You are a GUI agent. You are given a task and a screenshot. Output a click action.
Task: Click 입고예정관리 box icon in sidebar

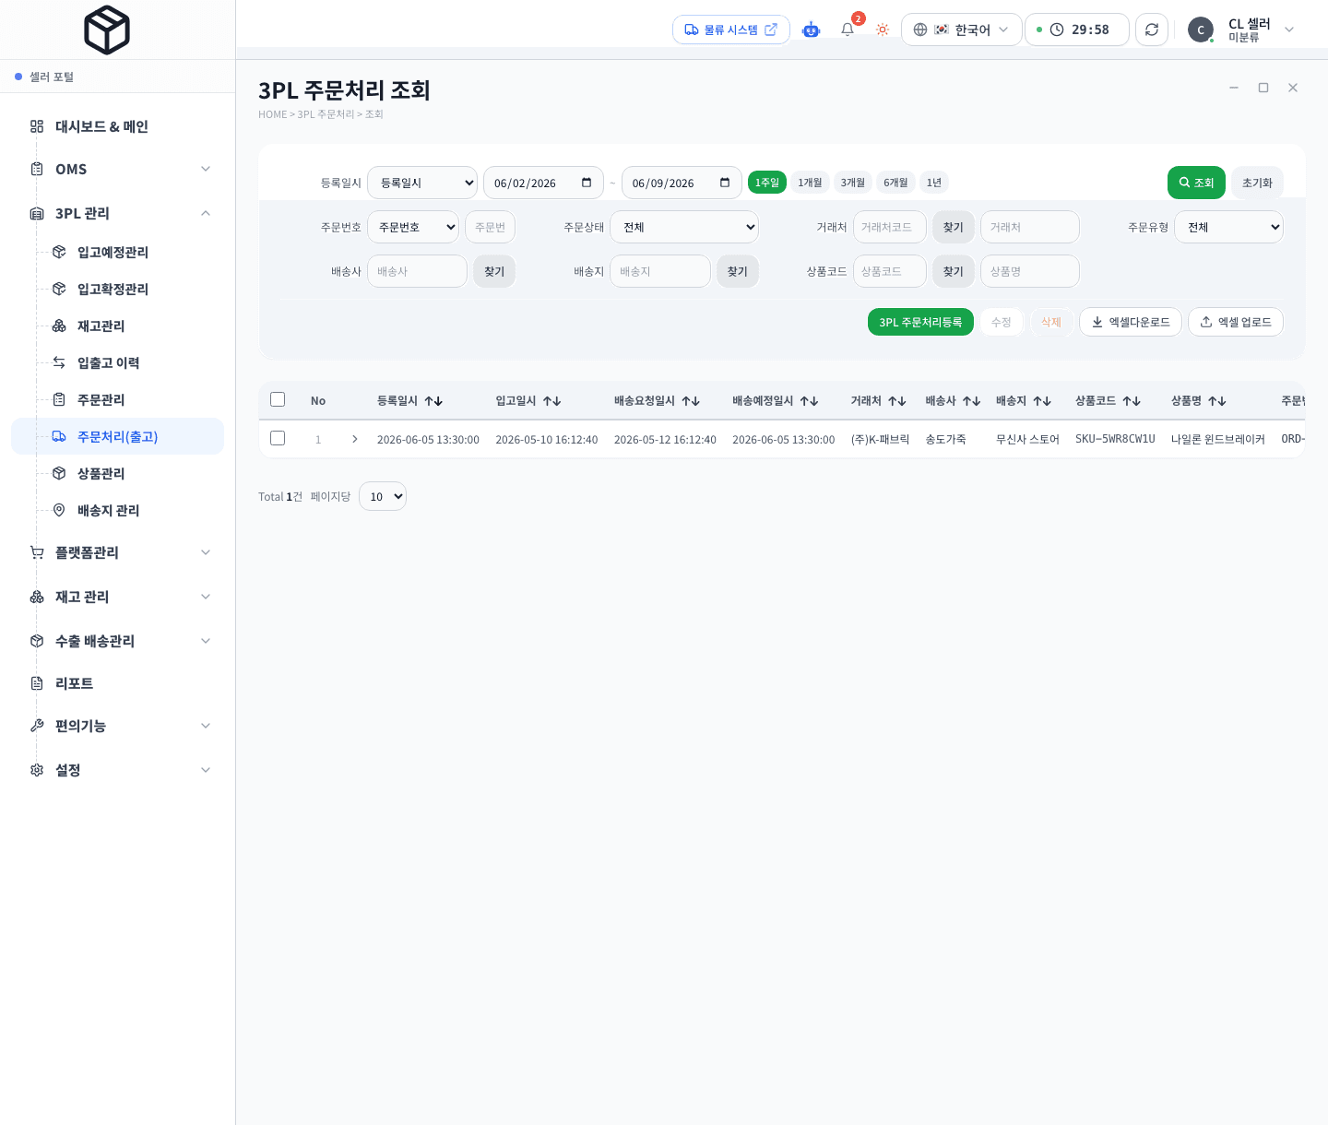coord(59,252)
